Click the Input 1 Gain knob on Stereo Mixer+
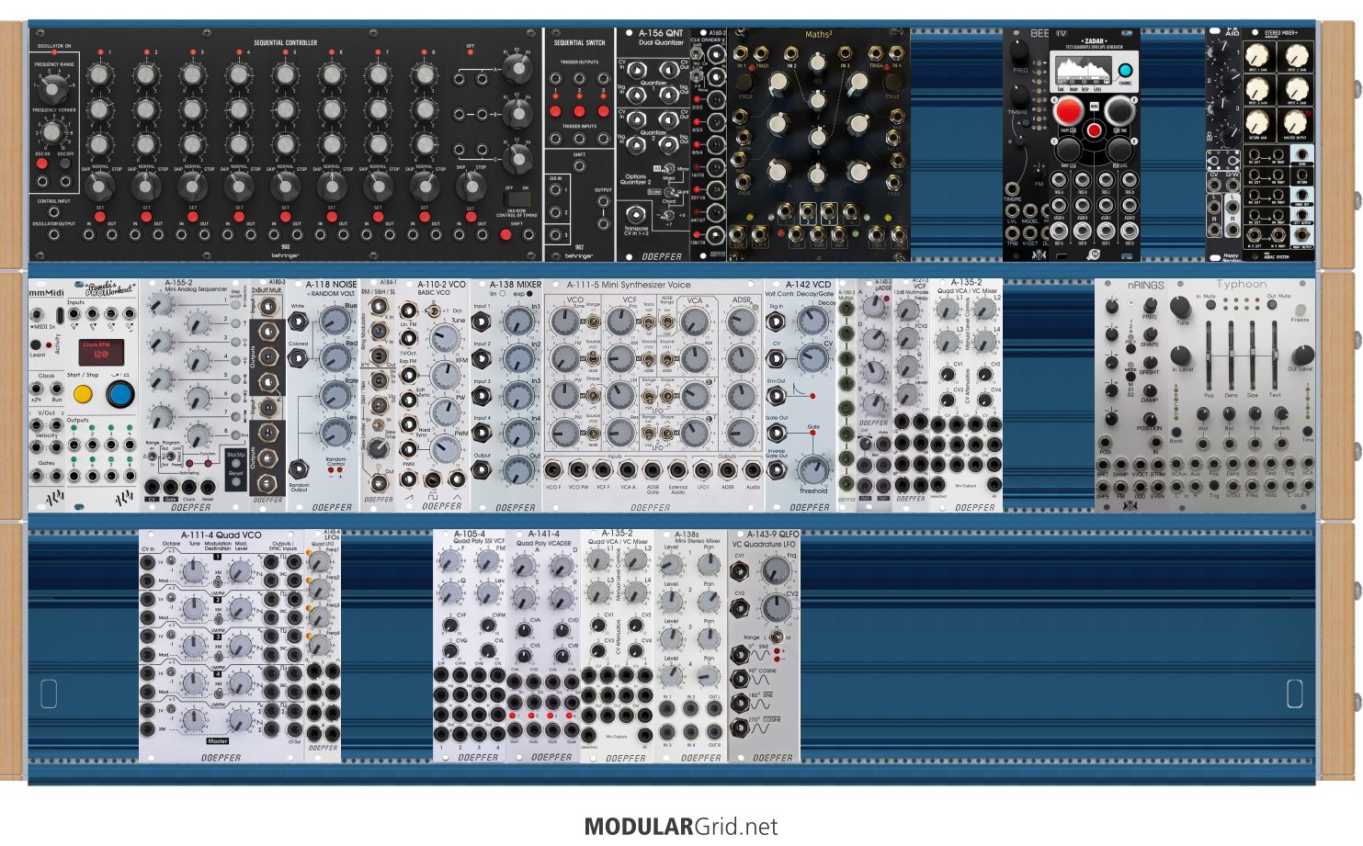Image resolution: width=1363 pixels, height=846 pixels. pyautogui.click(x=1257, y=54)
